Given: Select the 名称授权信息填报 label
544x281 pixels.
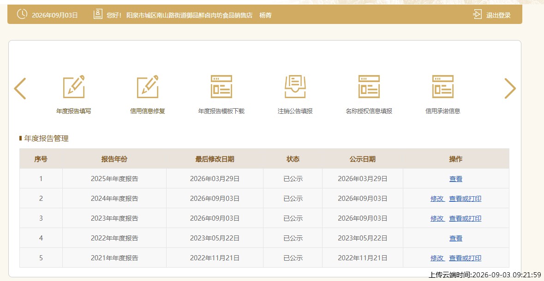Looking at the screenshot, I should (x=369, y=111).
